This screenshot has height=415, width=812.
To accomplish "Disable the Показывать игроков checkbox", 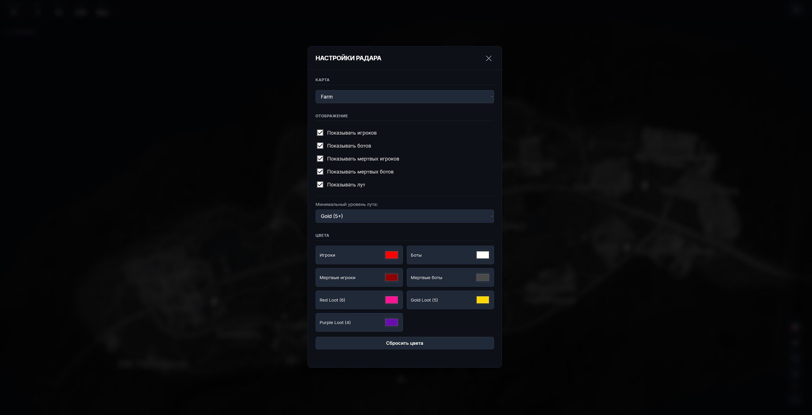I will [320, 132].
